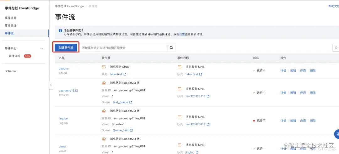The image size is (339, 154).
Task: Click 编辑 for the dsadsa row
Action: click(x=293, y=71)
